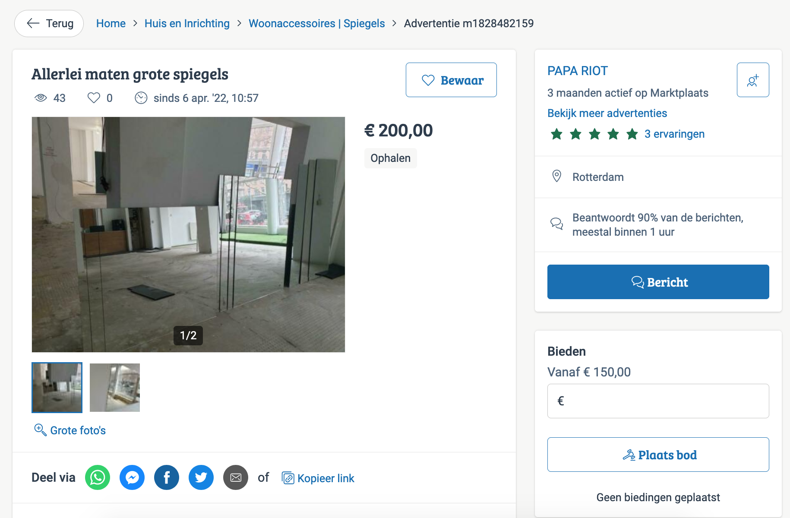Screen dimensions: 790x518
Task: Click the Grote foto's magnifier link
Action: [70, 430]
